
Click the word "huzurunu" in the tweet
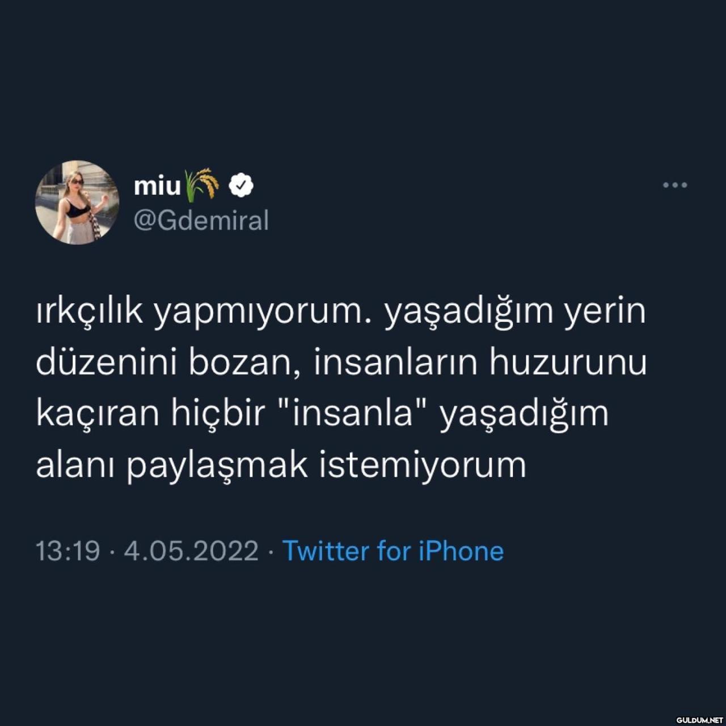[x=568, y=362]
